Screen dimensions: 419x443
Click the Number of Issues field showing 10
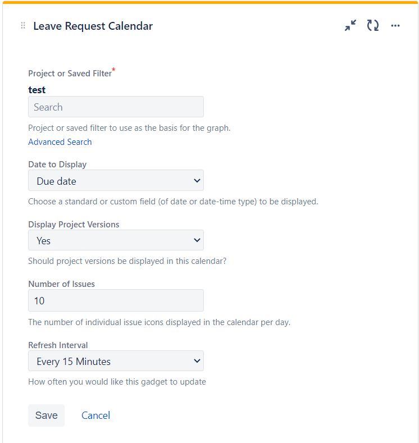click(x=116, y=300)
